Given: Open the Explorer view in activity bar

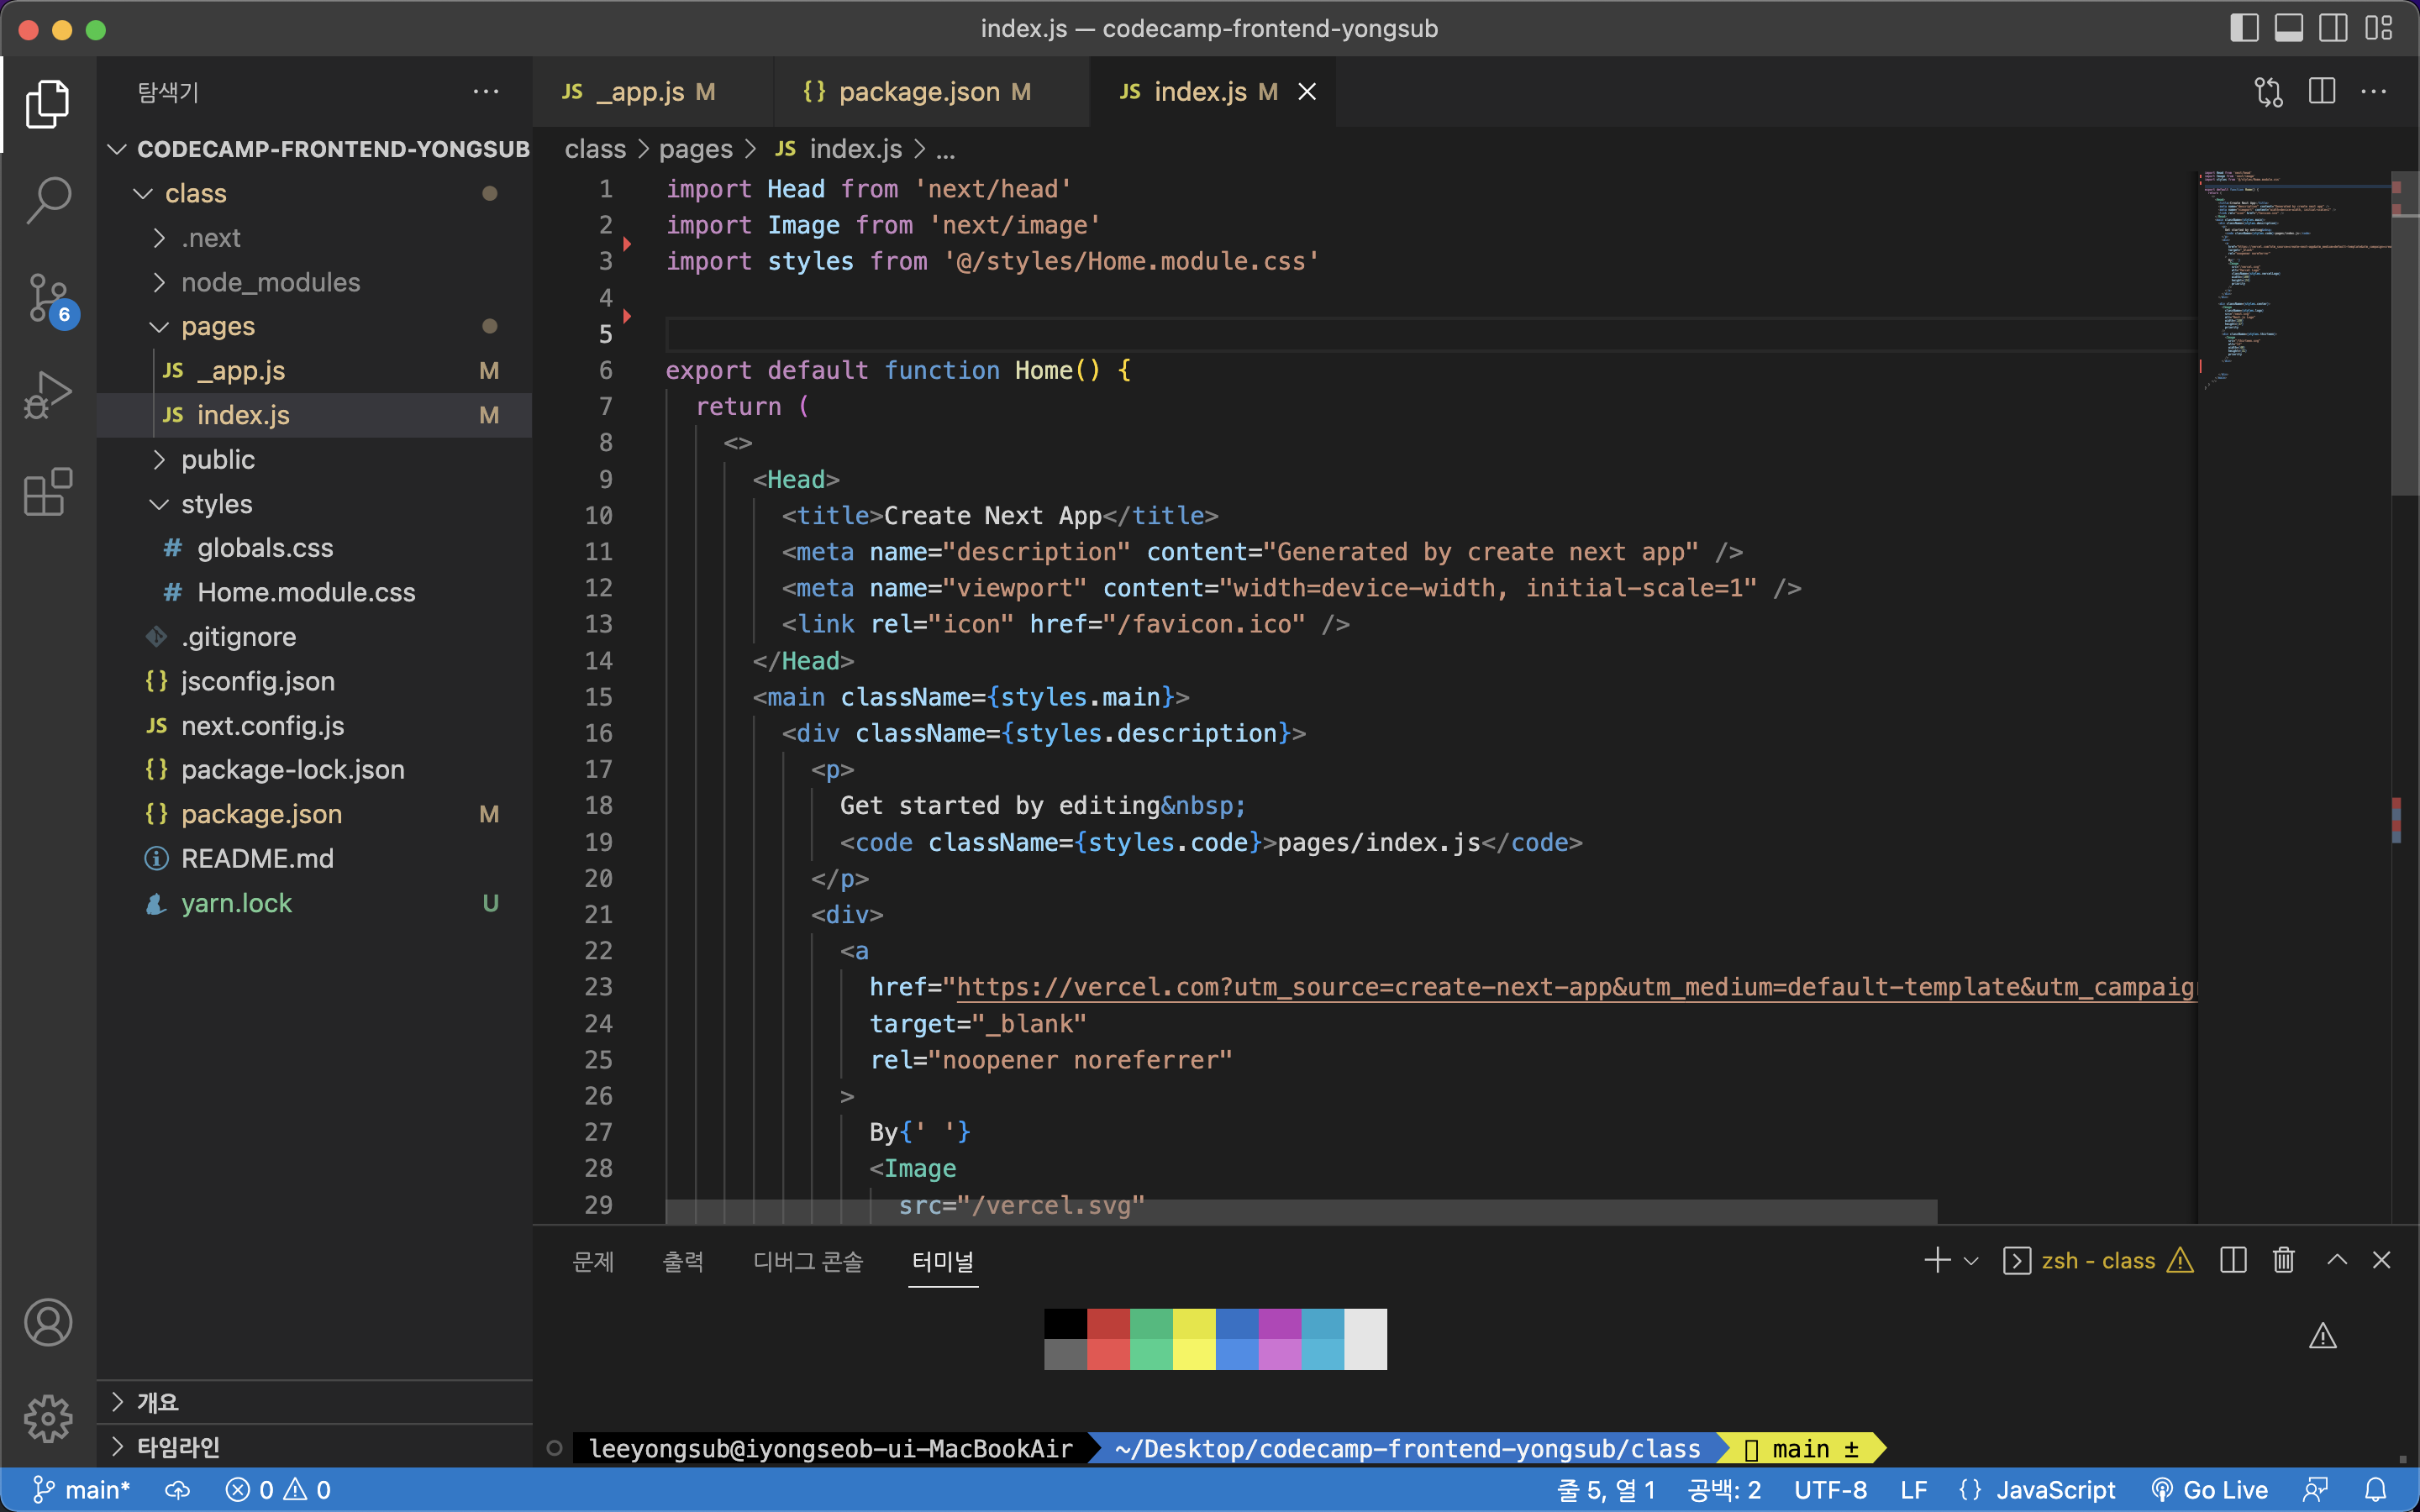Looking at the screenshot, I should pos(47,104).
